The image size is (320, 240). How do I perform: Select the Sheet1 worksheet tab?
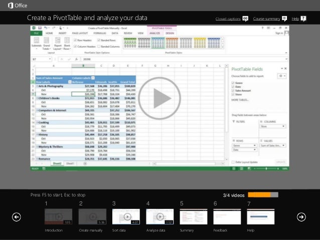click(70, 163)
